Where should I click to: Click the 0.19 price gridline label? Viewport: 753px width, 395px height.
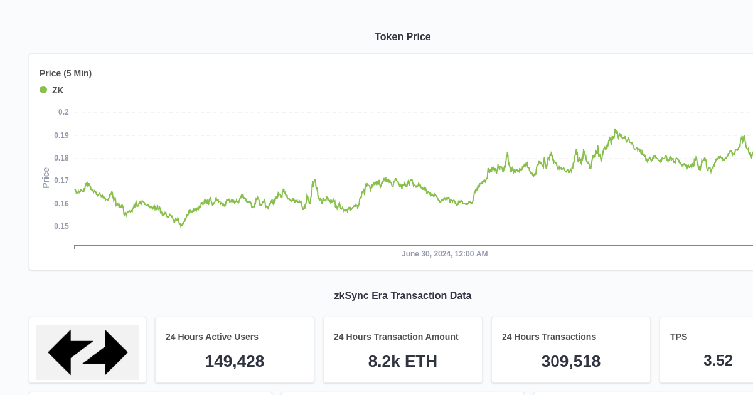61,135
